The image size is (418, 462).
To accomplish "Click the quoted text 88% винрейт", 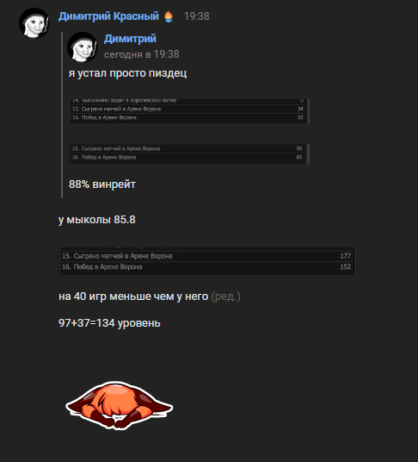I will coord(102,184).
